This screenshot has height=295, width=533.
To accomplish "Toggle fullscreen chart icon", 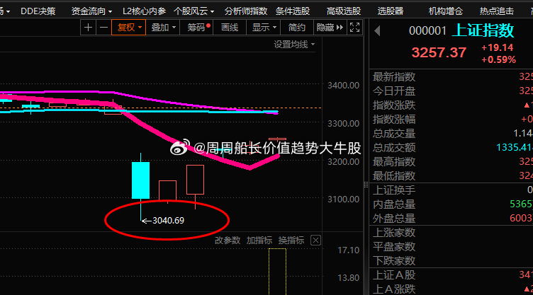I will (354, 27).
